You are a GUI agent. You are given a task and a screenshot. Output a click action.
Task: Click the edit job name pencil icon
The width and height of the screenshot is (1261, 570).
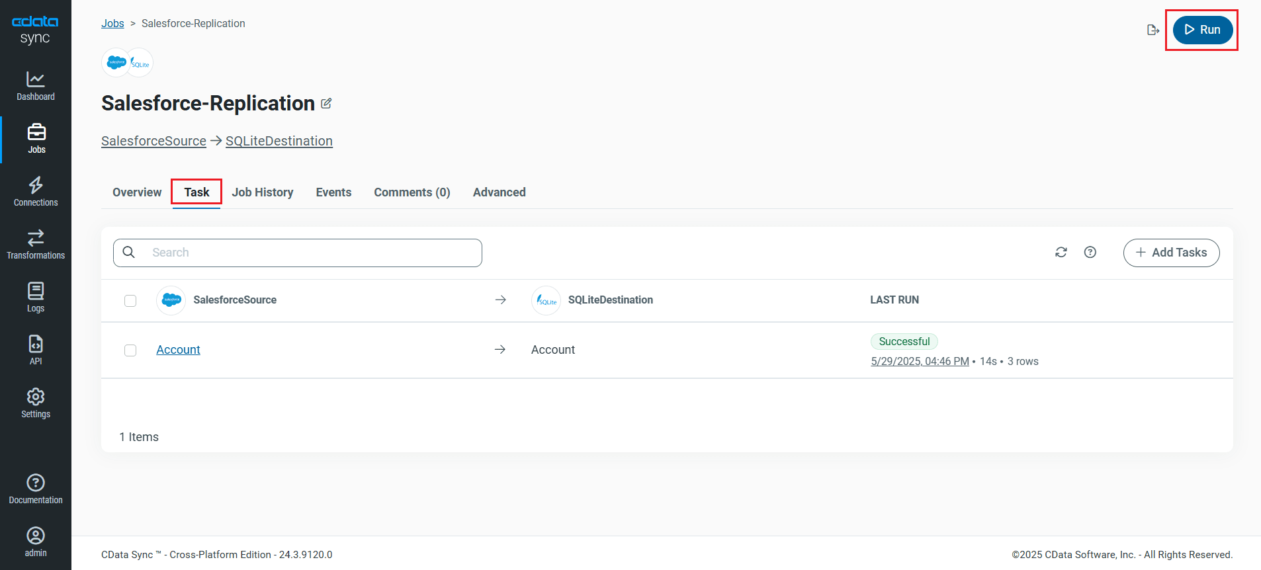[326, 104]
